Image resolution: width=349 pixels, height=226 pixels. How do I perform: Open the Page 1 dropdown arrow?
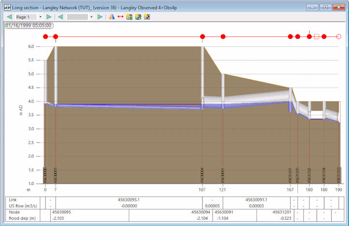[40, 17]
